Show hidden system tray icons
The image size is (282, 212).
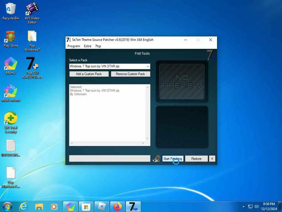point(243,206)
